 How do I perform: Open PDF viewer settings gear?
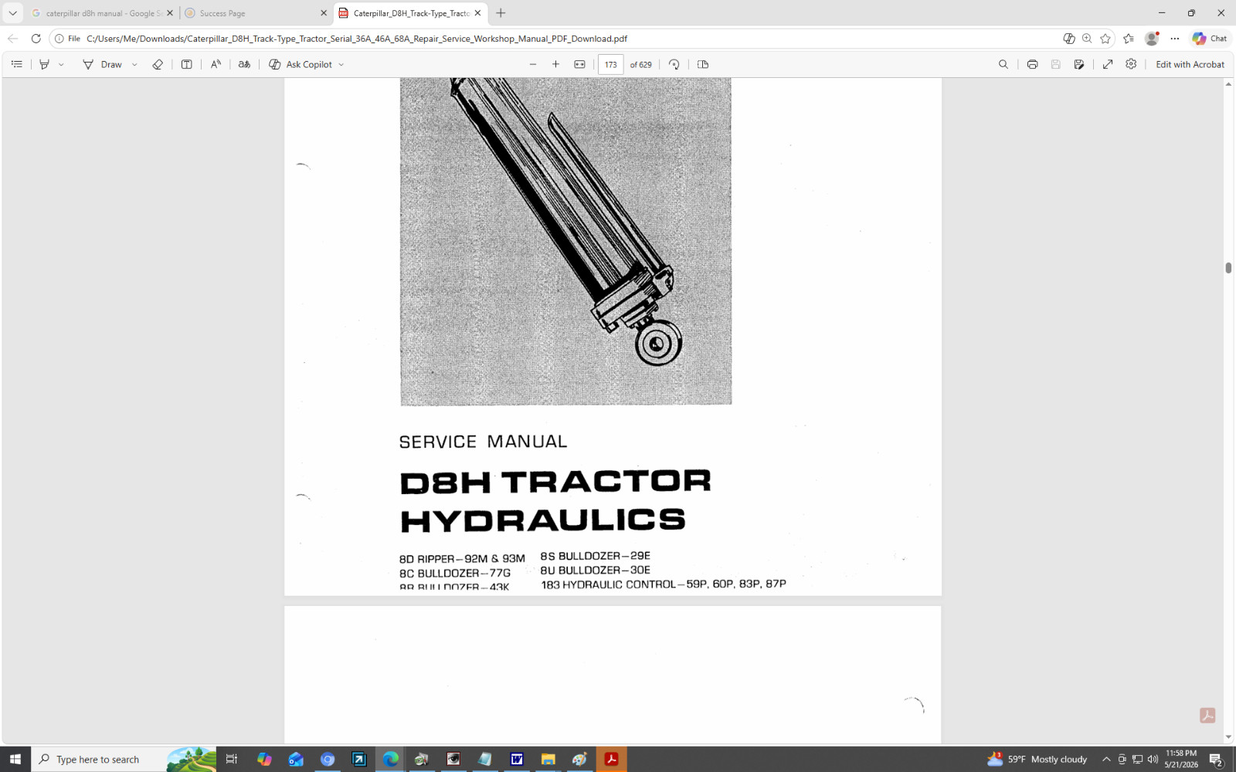1131,65
